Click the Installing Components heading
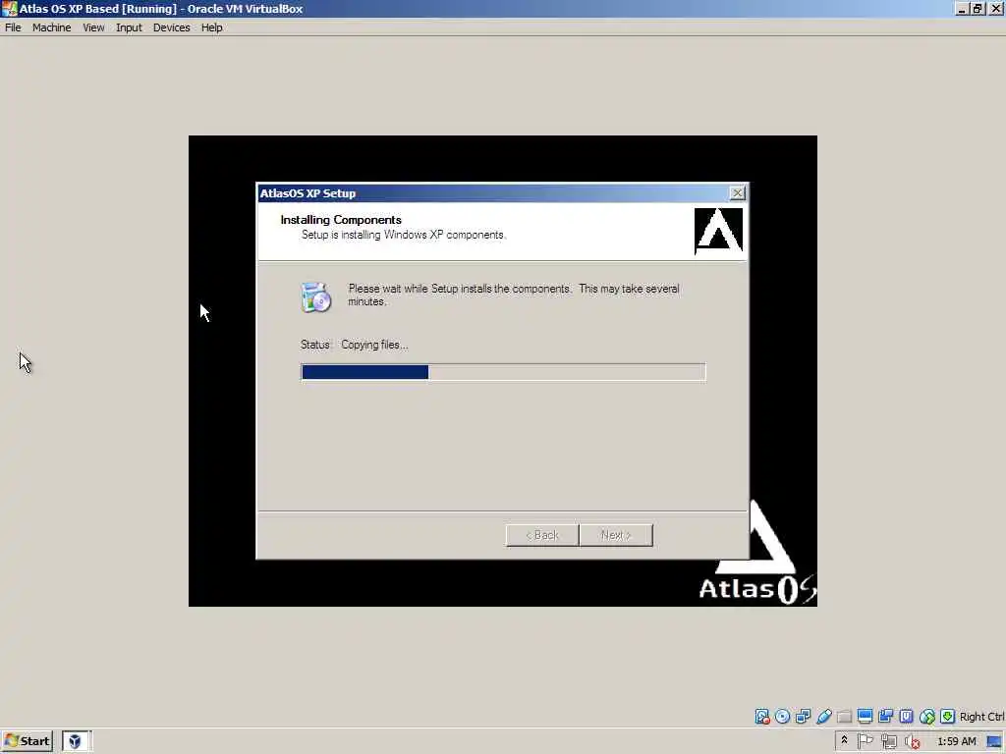1006x754 pixels. tap(341, 220)
